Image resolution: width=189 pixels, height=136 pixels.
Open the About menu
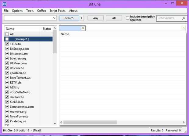[73, 11]
